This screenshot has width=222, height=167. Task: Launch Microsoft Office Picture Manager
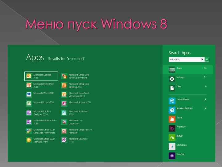point(76,131)
